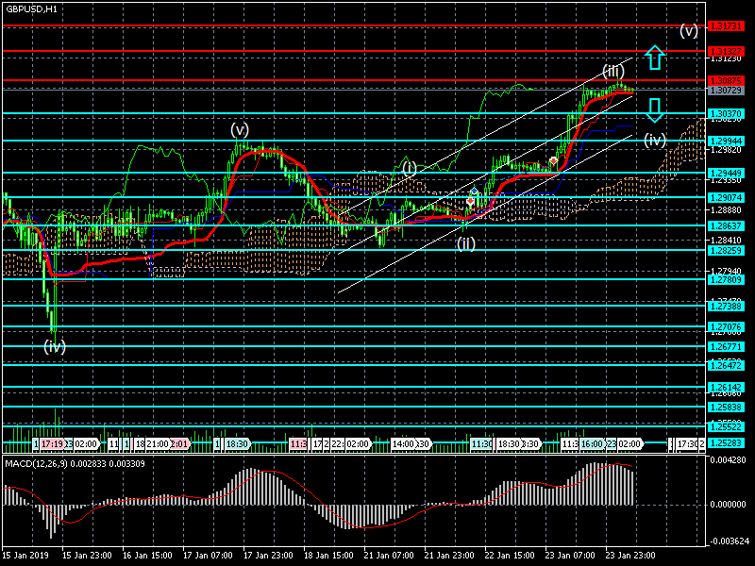Viewport: 755px width, 566px height.
Task: Click the 1.31327 red price level label
Action: 727,51
